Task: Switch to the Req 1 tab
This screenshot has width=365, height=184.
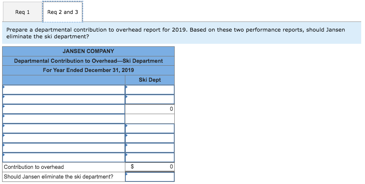Action: 23,12
